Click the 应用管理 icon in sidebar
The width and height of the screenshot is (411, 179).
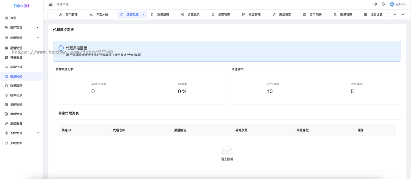pyautogui.click(x=7, y=38)
